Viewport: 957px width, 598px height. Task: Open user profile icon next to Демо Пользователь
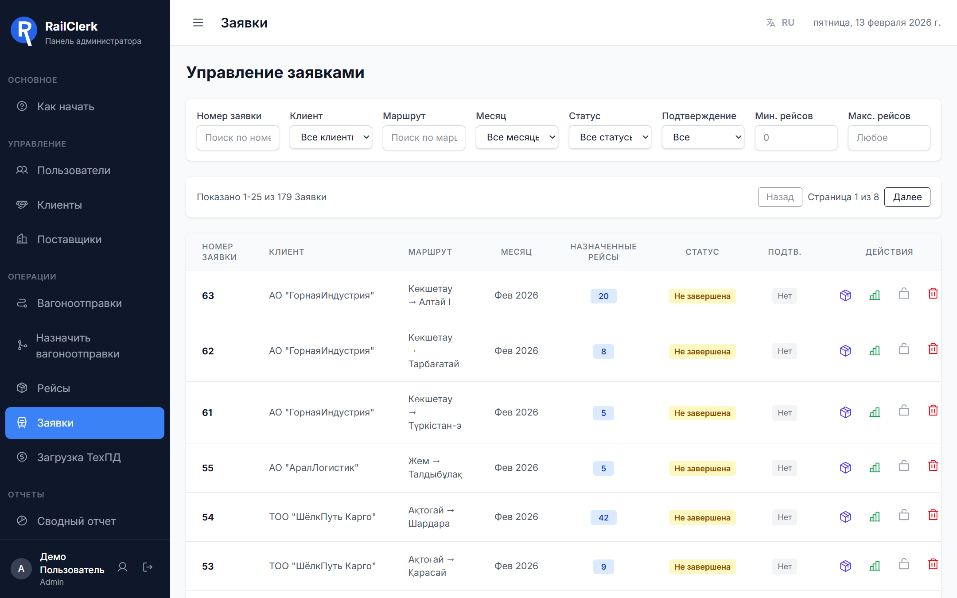click(123, 567)
